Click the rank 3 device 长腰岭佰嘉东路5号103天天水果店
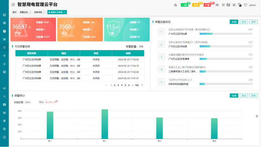261x147 pixels. tap(186, 55)
